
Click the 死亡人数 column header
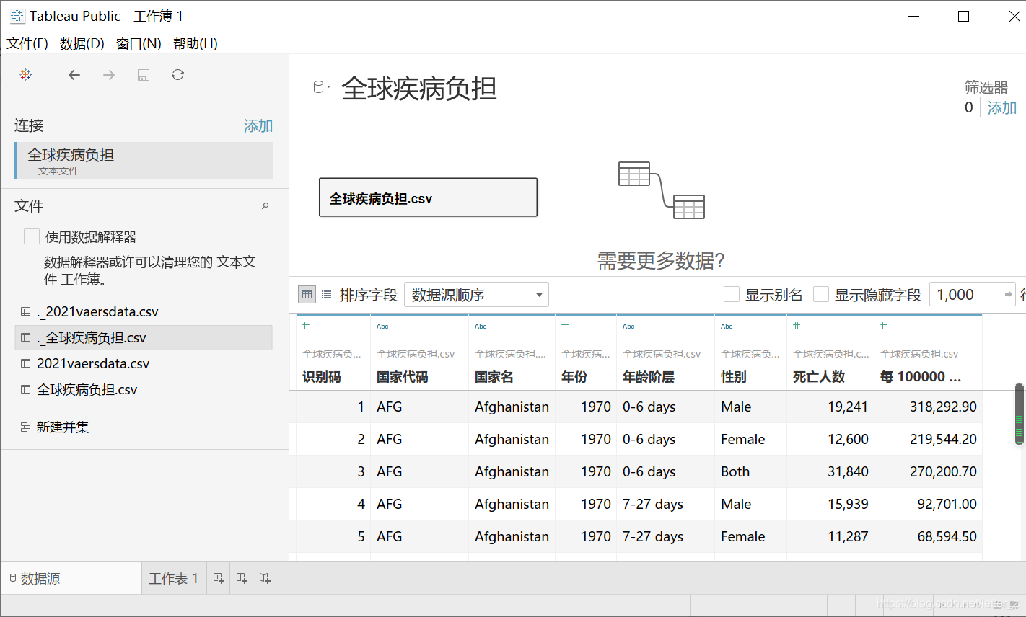(819, 377)
